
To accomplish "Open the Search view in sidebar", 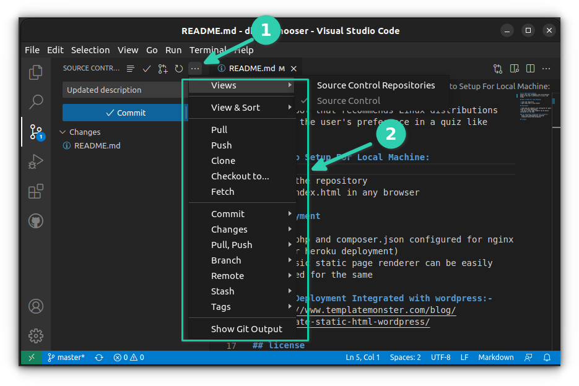I will coord(35,101).
